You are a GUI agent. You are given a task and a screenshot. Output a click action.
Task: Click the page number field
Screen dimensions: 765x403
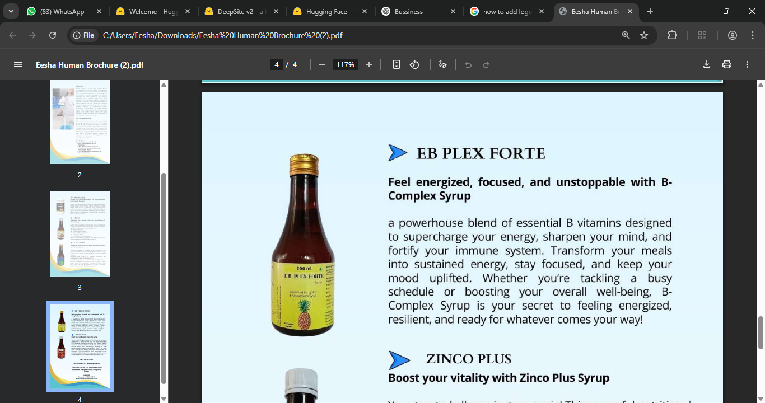276,64
